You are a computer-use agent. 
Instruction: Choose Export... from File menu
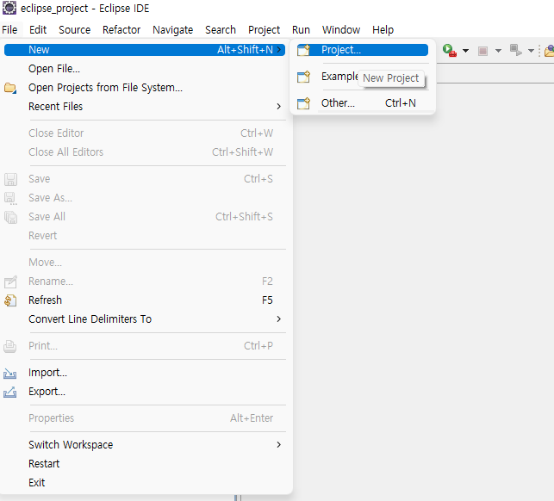[x=145, y=392]
